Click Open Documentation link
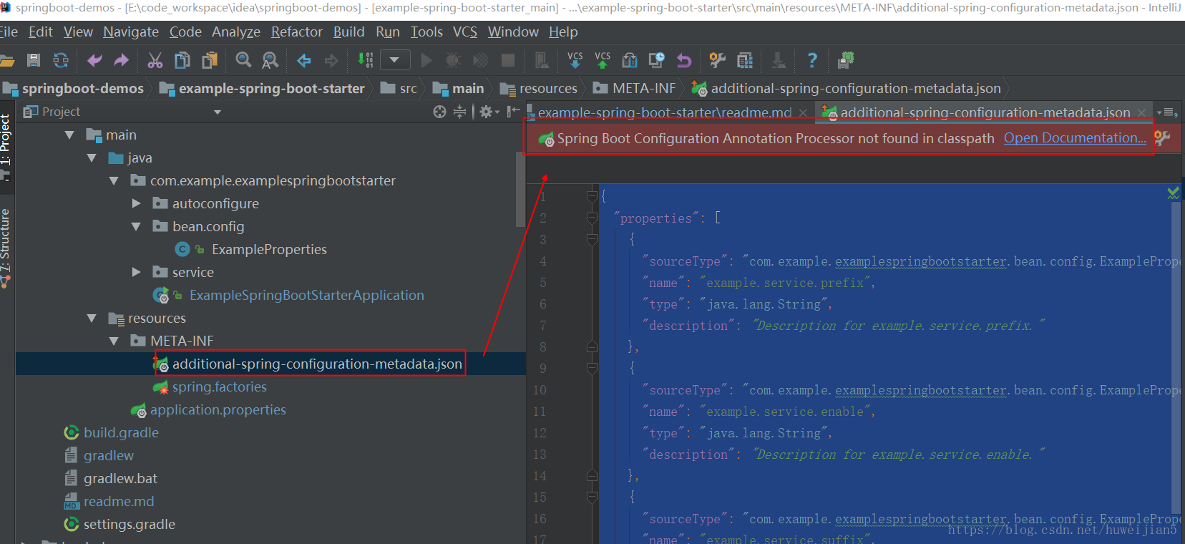The image size is (1185, 544). click(x=1075, y=138)
